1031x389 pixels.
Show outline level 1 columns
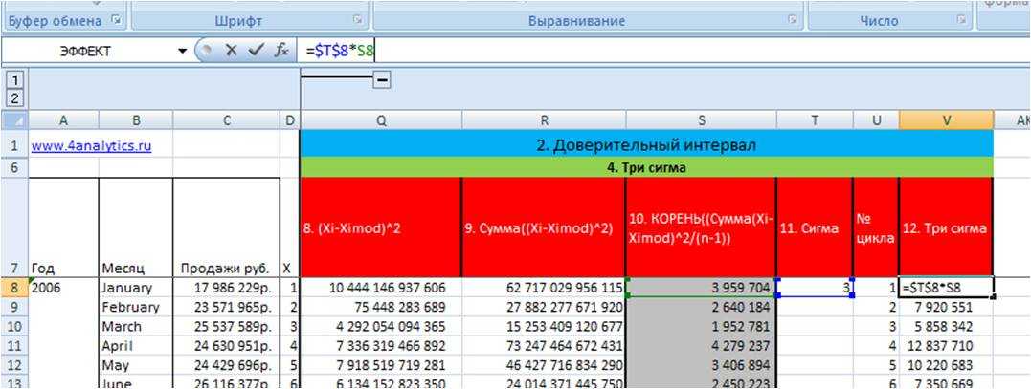14,80
